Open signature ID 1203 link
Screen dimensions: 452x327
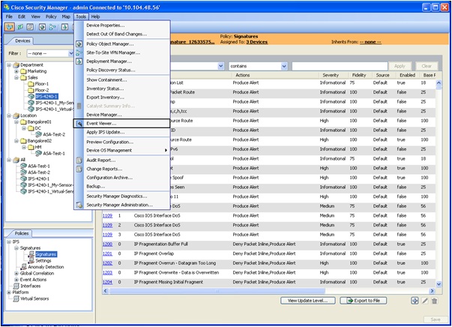point(107,273)
